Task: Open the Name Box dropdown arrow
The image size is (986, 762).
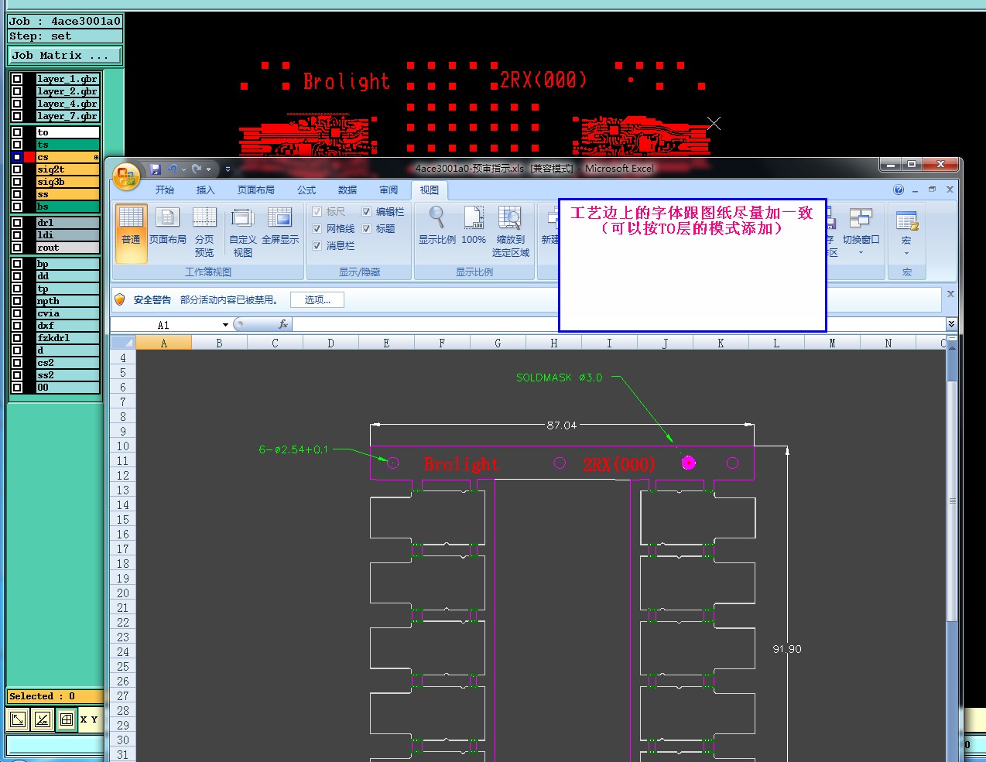Action: pyautogui.click(x=225, y=325)
